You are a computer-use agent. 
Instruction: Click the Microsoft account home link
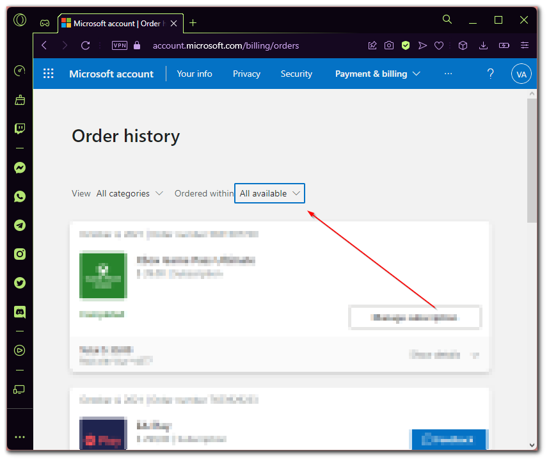(x=111, y=74)
